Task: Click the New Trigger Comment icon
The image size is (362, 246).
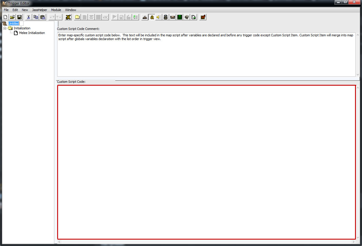Action: pos(91,17)
